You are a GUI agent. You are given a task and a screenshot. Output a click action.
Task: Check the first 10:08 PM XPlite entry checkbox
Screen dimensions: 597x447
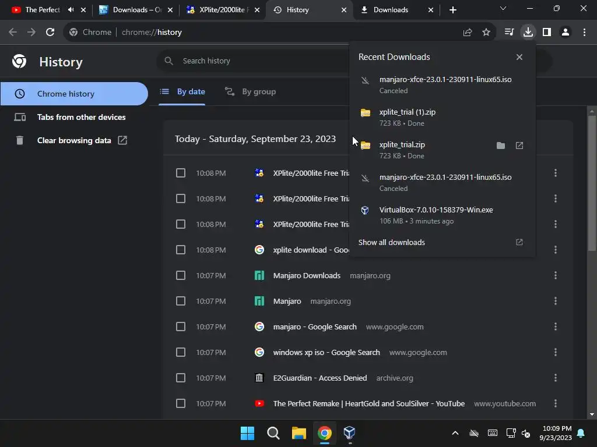click(181, 173)
